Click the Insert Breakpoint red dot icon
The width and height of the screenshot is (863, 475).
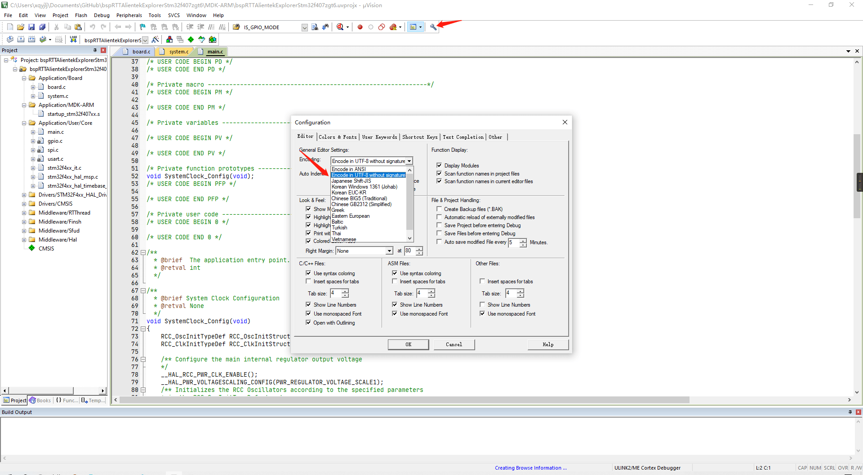360,27
